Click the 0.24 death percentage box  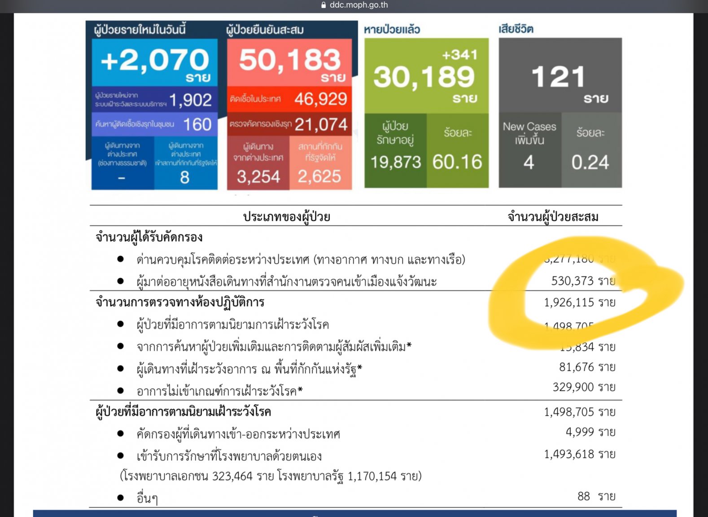click(590, 150)
